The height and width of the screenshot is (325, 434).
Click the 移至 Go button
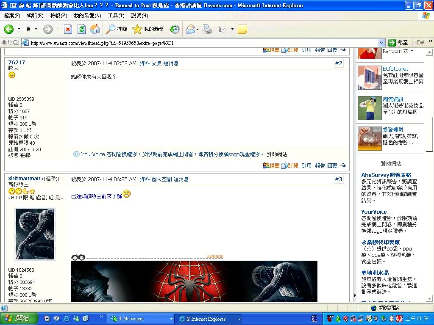pyautogui.click(x=398, y=43)
